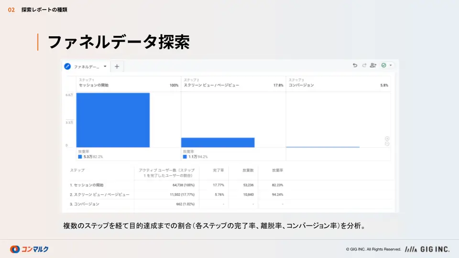Click the 94.24% abandonment rate cell

click(x=277, y=194)
